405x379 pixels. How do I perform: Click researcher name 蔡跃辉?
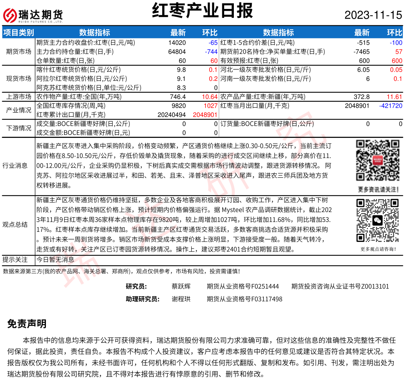pyautogui.click(x=181, y=287)
